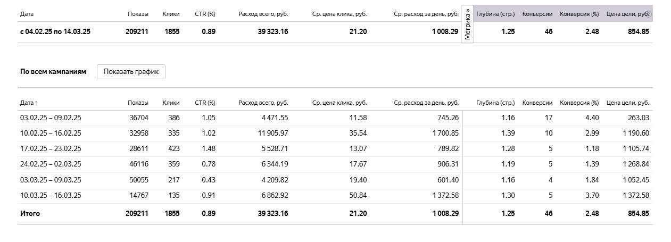Select the 10.03.25 – 16.03.25 row
This screenshot has width=671, height=242.
pyautogui.click(x=335, y=195)
